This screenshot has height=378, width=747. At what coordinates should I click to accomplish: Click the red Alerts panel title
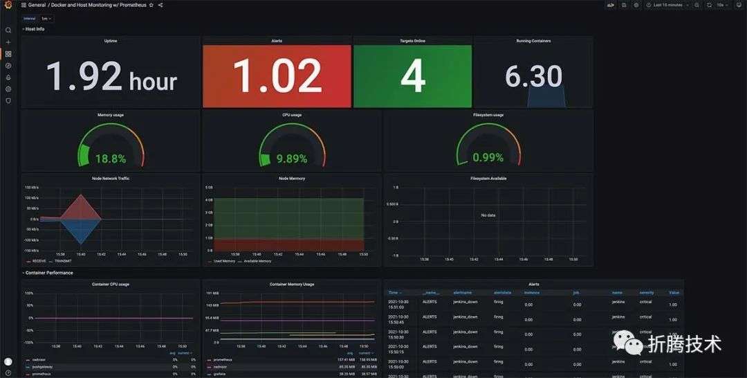click(276, 41)
